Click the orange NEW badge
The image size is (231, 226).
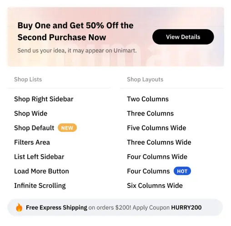click(x=67, y=128)
